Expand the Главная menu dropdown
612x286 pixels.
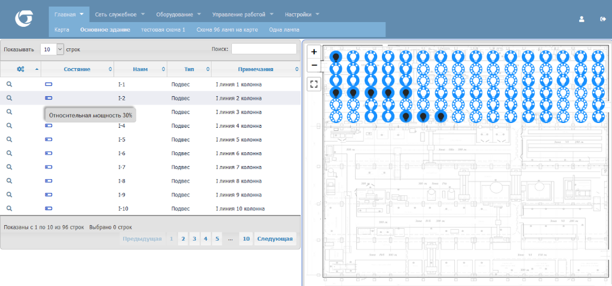coord(68,14)
